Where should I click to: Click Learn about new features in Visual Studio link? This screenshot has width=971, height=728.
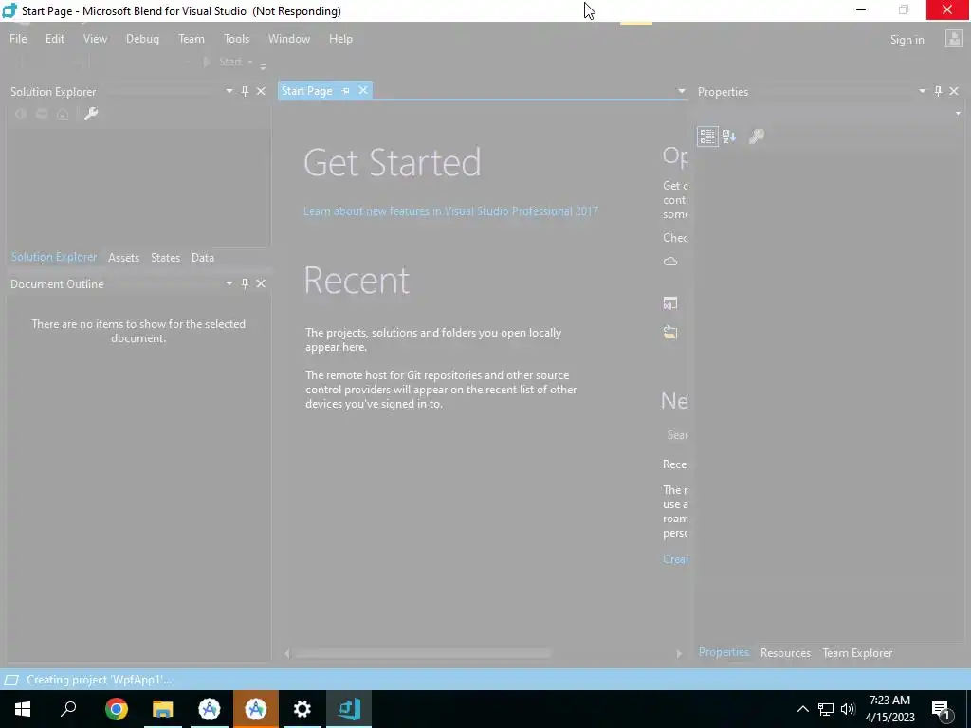[450, 211]
